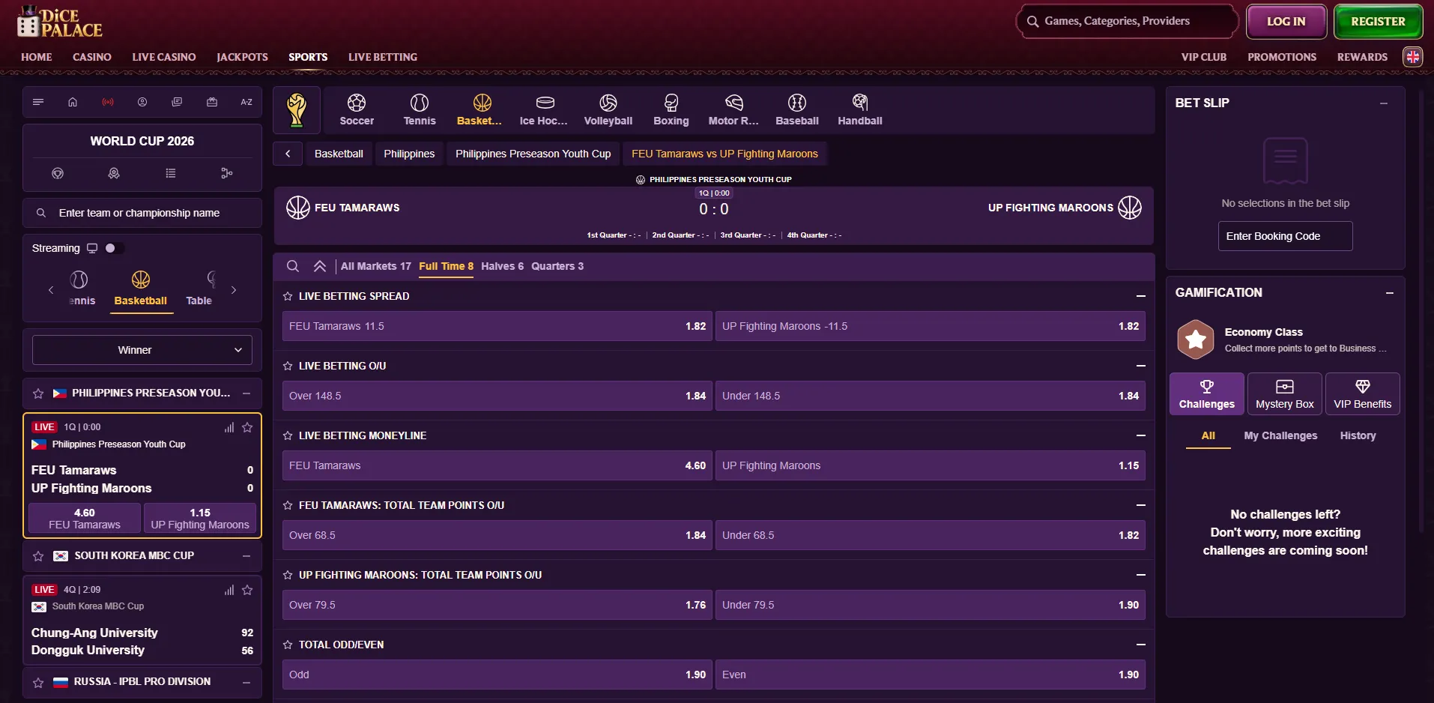The height and width of the screenshot is (703, 1434).
Task: Focus the Games, Categories, Providers search box
Action: click(1128, 21)
